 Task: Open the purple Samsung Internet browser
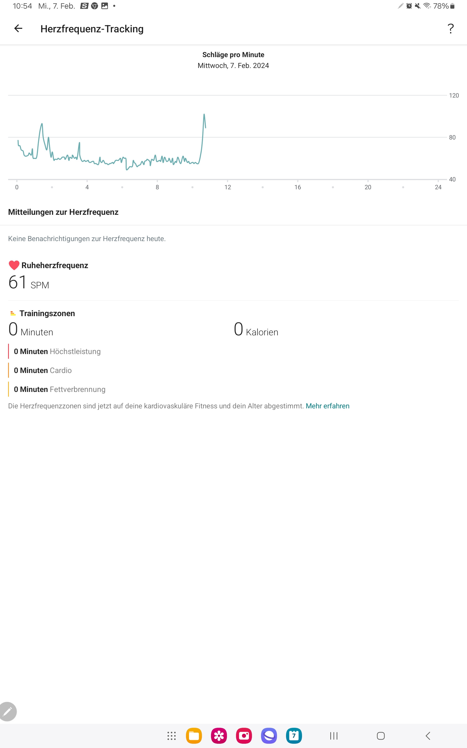[269, 736]
